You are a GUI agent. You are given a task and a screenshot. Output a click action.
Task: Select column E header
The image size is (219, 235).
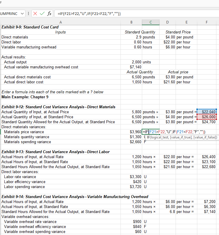tap(186, 22)
